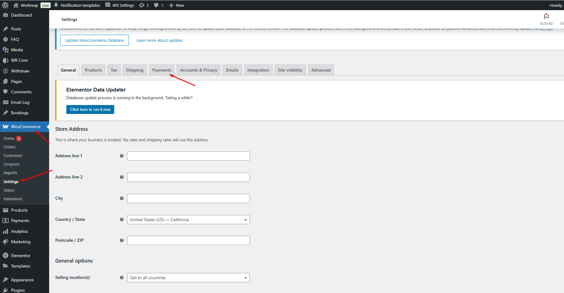Click the help icon next to Postcode / ZIP
Screen dimensions: 564x293
pyautogui.click(x=122, y=240)
